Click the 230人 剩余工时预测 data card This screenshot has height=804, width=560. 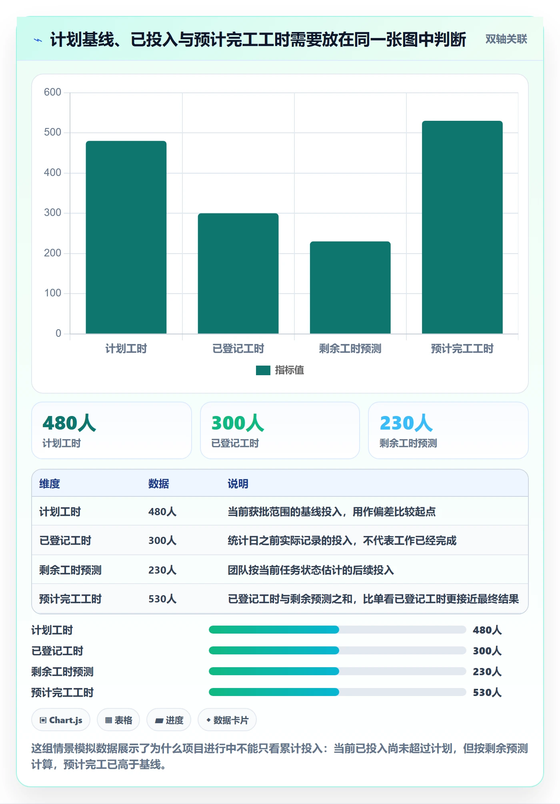[x=448, y=430]
